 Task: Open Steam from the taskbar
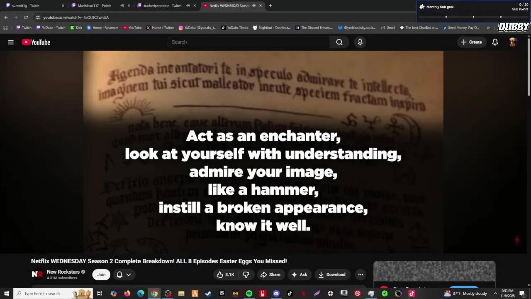[208, 294]
